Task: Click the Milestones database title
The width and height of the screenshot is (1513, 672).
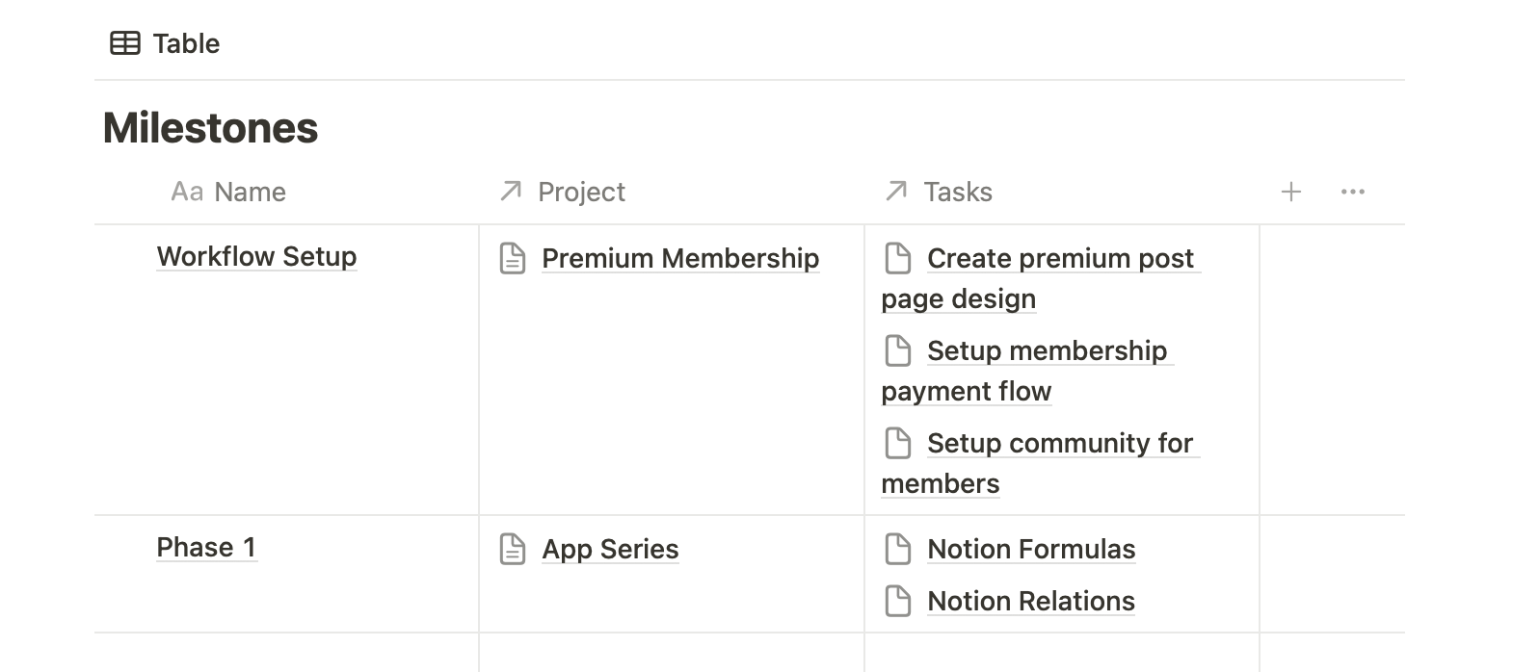Action: (x=210, y=128)
